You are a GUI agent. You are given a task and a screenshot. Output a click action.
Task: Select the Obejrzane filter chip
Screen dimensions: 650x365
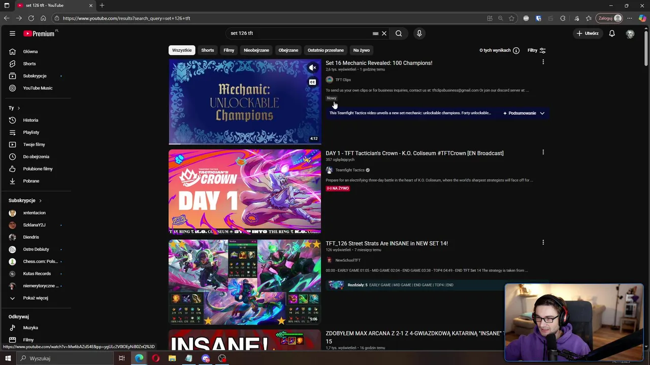point(288,50)
